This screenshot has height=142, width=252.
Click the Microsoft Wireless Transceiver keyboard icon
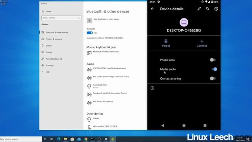tap(89, 53)
